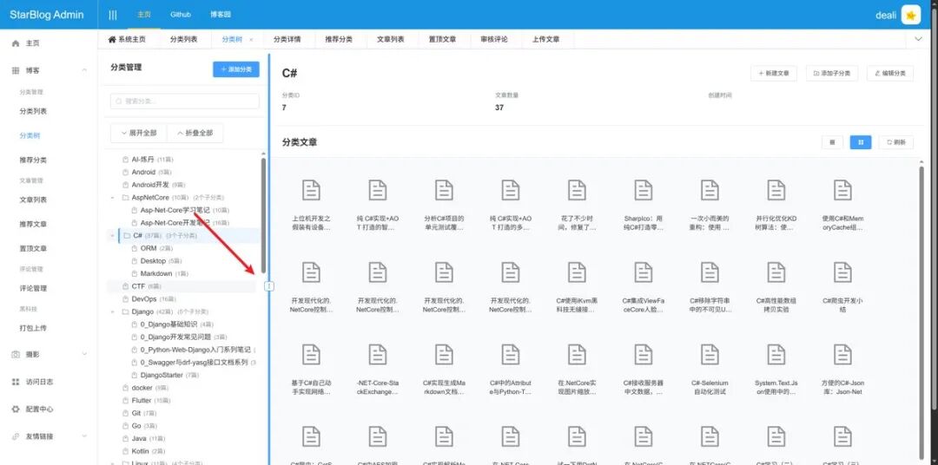The width and height of the screenshot is (938, 465).
Task: Select 博客园 in top navigation
Action: coord(221,15)
